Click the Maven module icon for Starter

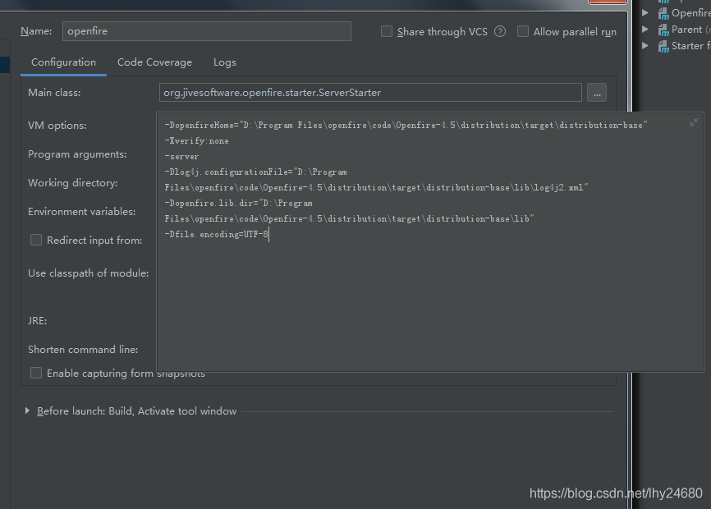[x=663, y=46]
